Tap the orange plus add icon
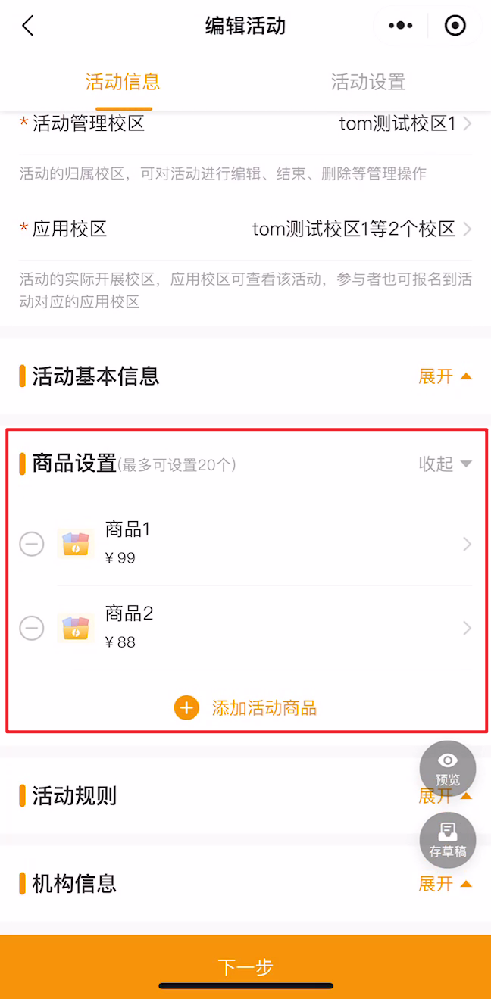The width and height of the screenshot is (491, 999). click(186, 708)
